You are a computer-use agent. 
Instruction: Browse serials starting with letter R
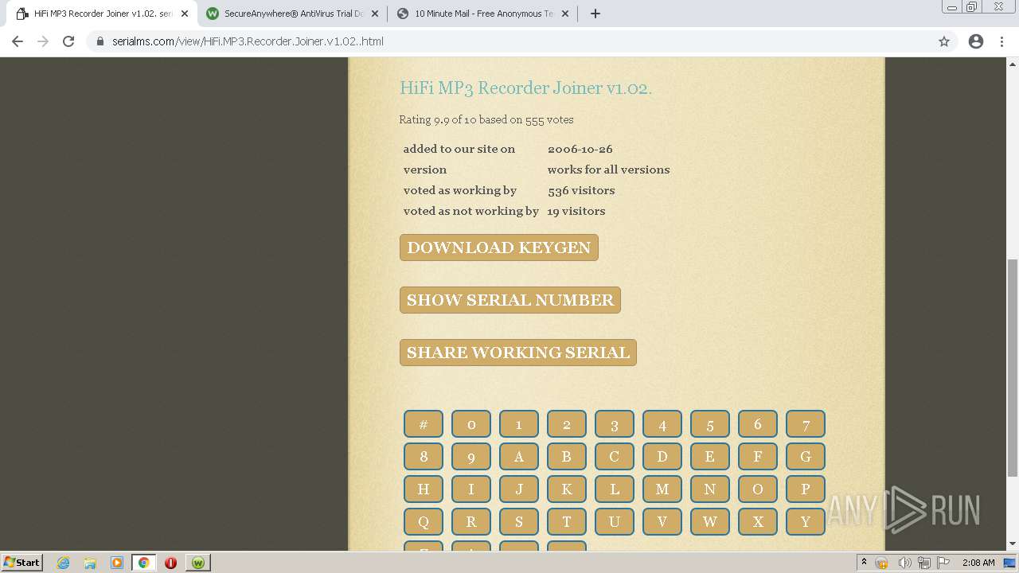coord(471,522)
